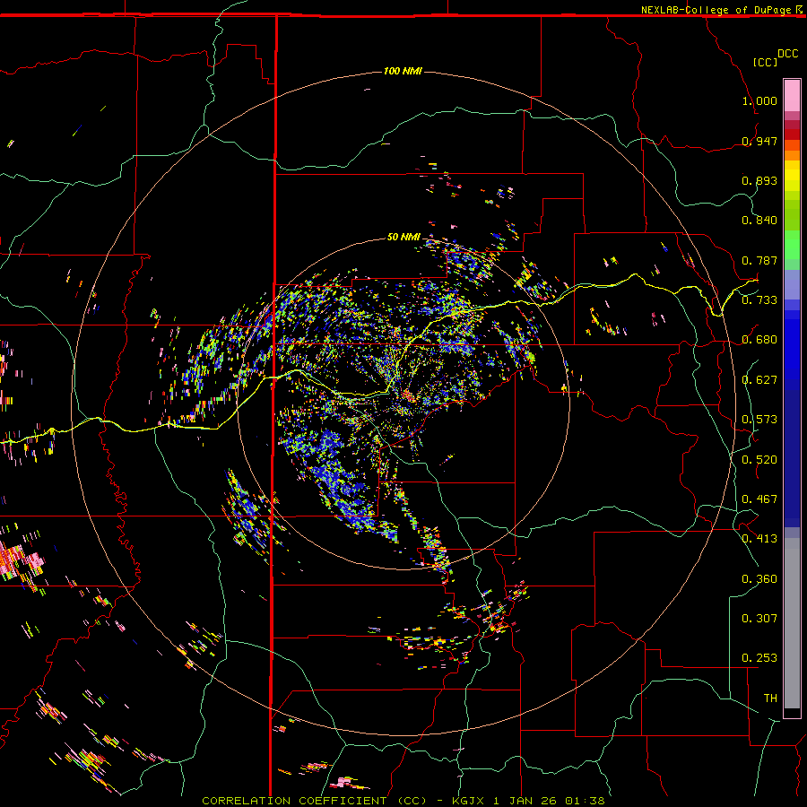This screenshot has width=807, height=807.
Task: Click the [CC] units label
Action: pos(765,62)
